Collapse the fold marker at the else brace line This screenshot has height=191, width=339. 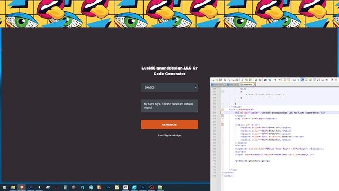coord(222,92)
